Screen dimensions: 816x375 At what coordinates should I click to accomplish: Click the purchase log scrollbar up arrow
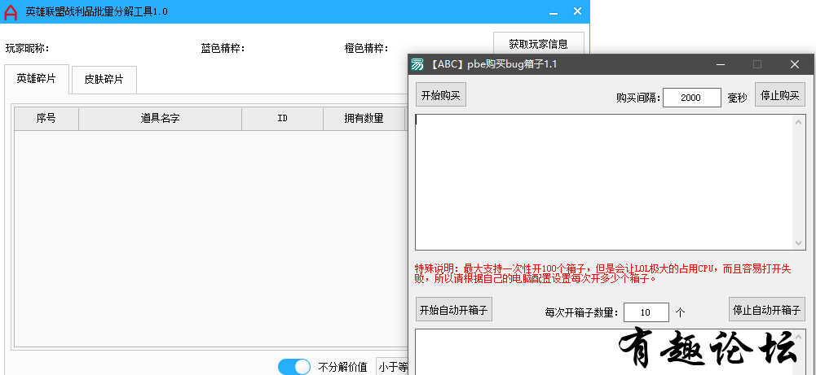(x=799, y=121)
